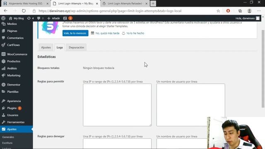
Task: Open the browser profile avatar
Action: point(249,11)
